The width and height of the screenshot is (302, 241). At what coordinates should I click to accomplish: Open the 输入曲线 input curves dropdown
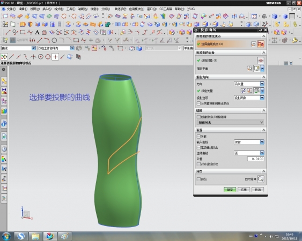[249, 142]
